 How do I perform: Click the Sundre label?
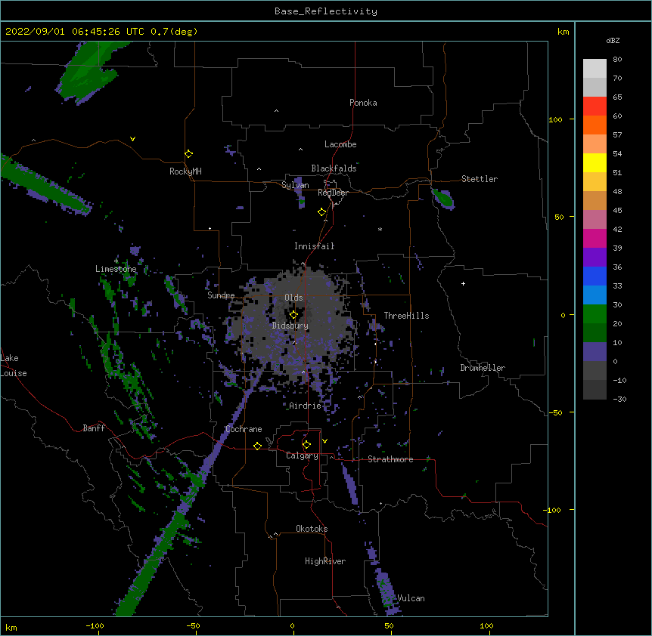221,295
